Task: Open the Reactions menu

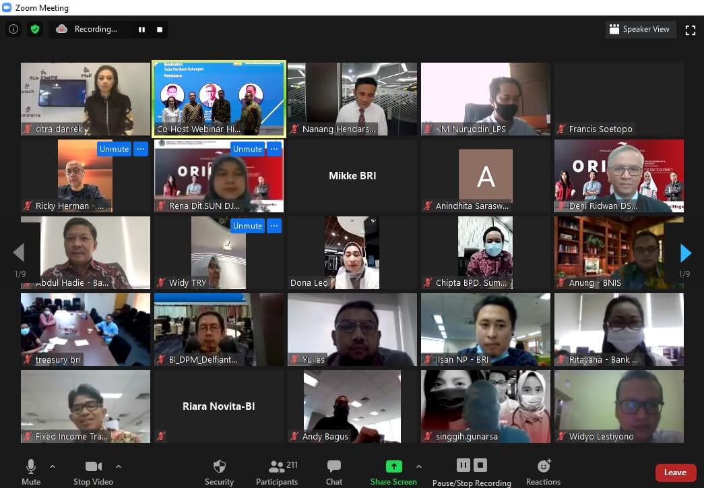Action: 543,472
